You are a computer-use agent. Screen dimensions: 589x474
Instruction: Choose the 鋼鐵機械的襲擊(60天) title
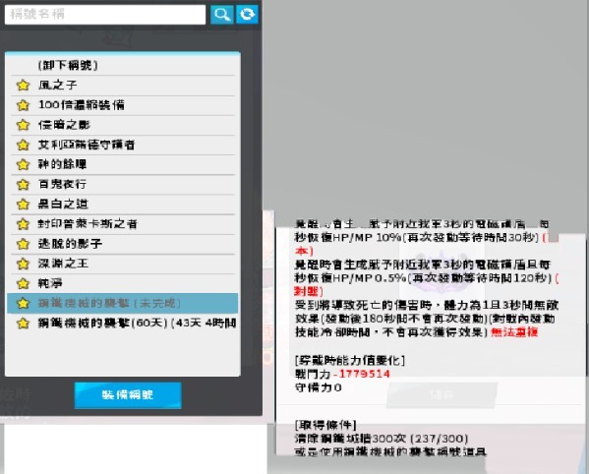click(123, 323)
